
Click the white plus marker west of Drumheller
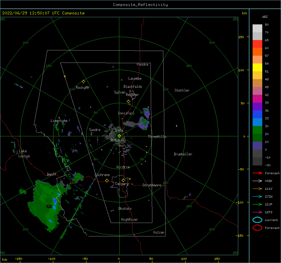[x=176, y=126]
